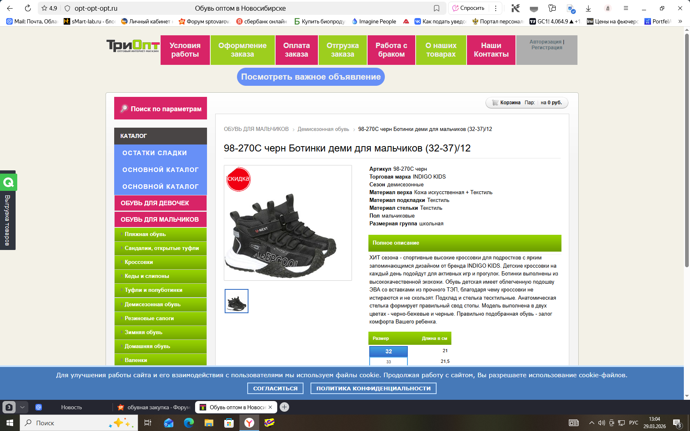
Task: Show hidden bookmarks with the chevron
Action: pyautogui.click(x=680, y=21)
